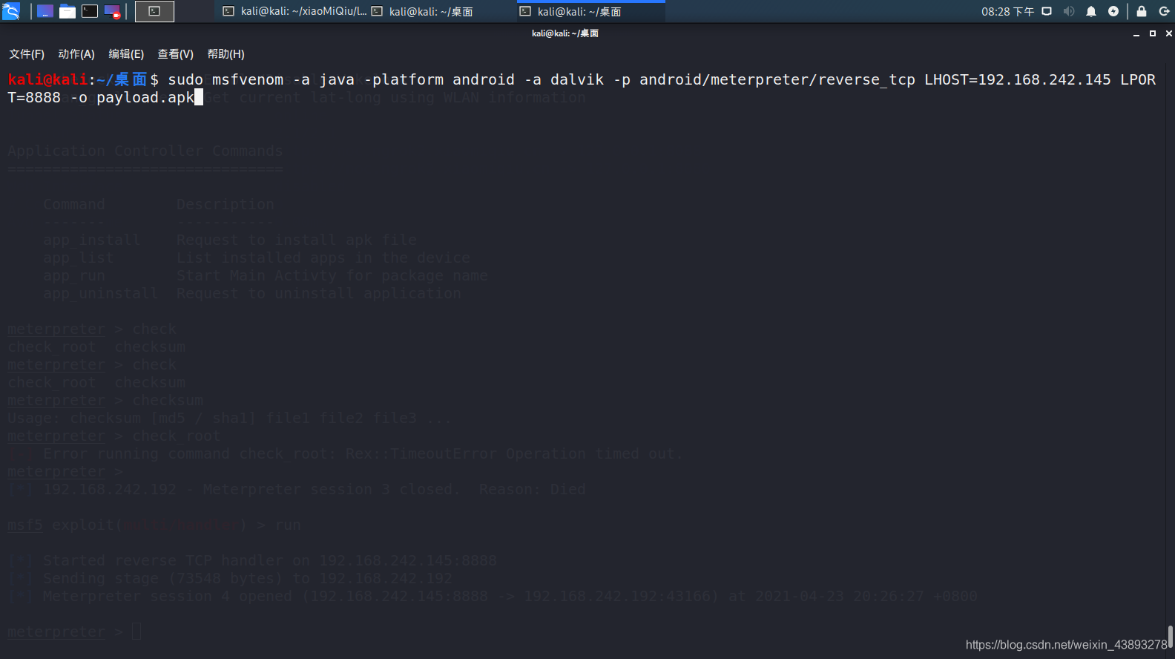Screen dimensions: 1175x659
Task: Click the faded 'app_uninstall' command row
Action: (x=252, y=293)
